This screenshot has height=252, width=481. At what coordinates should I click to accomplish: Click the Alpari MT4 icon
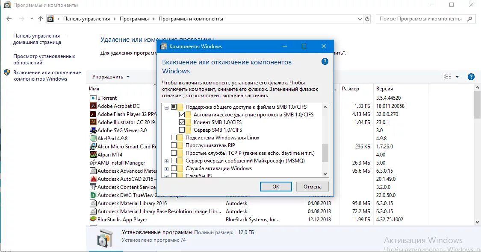click(93, 154)
